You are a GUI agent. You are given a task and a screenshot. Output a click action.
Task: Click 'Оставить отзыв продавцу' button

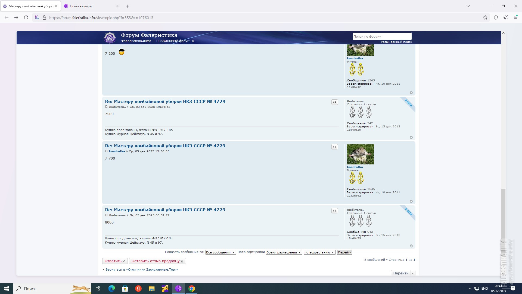[x=157, y=261]
